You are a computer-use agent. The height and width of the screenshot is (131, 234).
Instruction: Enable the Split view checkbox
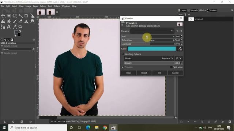(171, 67)
